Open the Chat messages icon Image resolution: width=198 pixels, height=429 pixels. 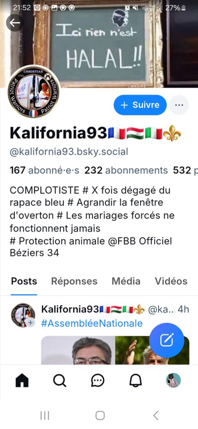pyautogui.click(x=98, y=380)
